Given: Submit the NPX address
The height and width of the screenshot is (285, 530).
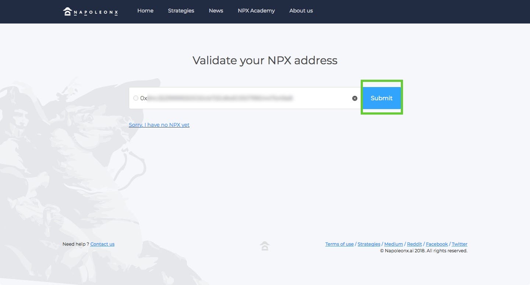Looking at the screenshot, I should coord(382,98).
